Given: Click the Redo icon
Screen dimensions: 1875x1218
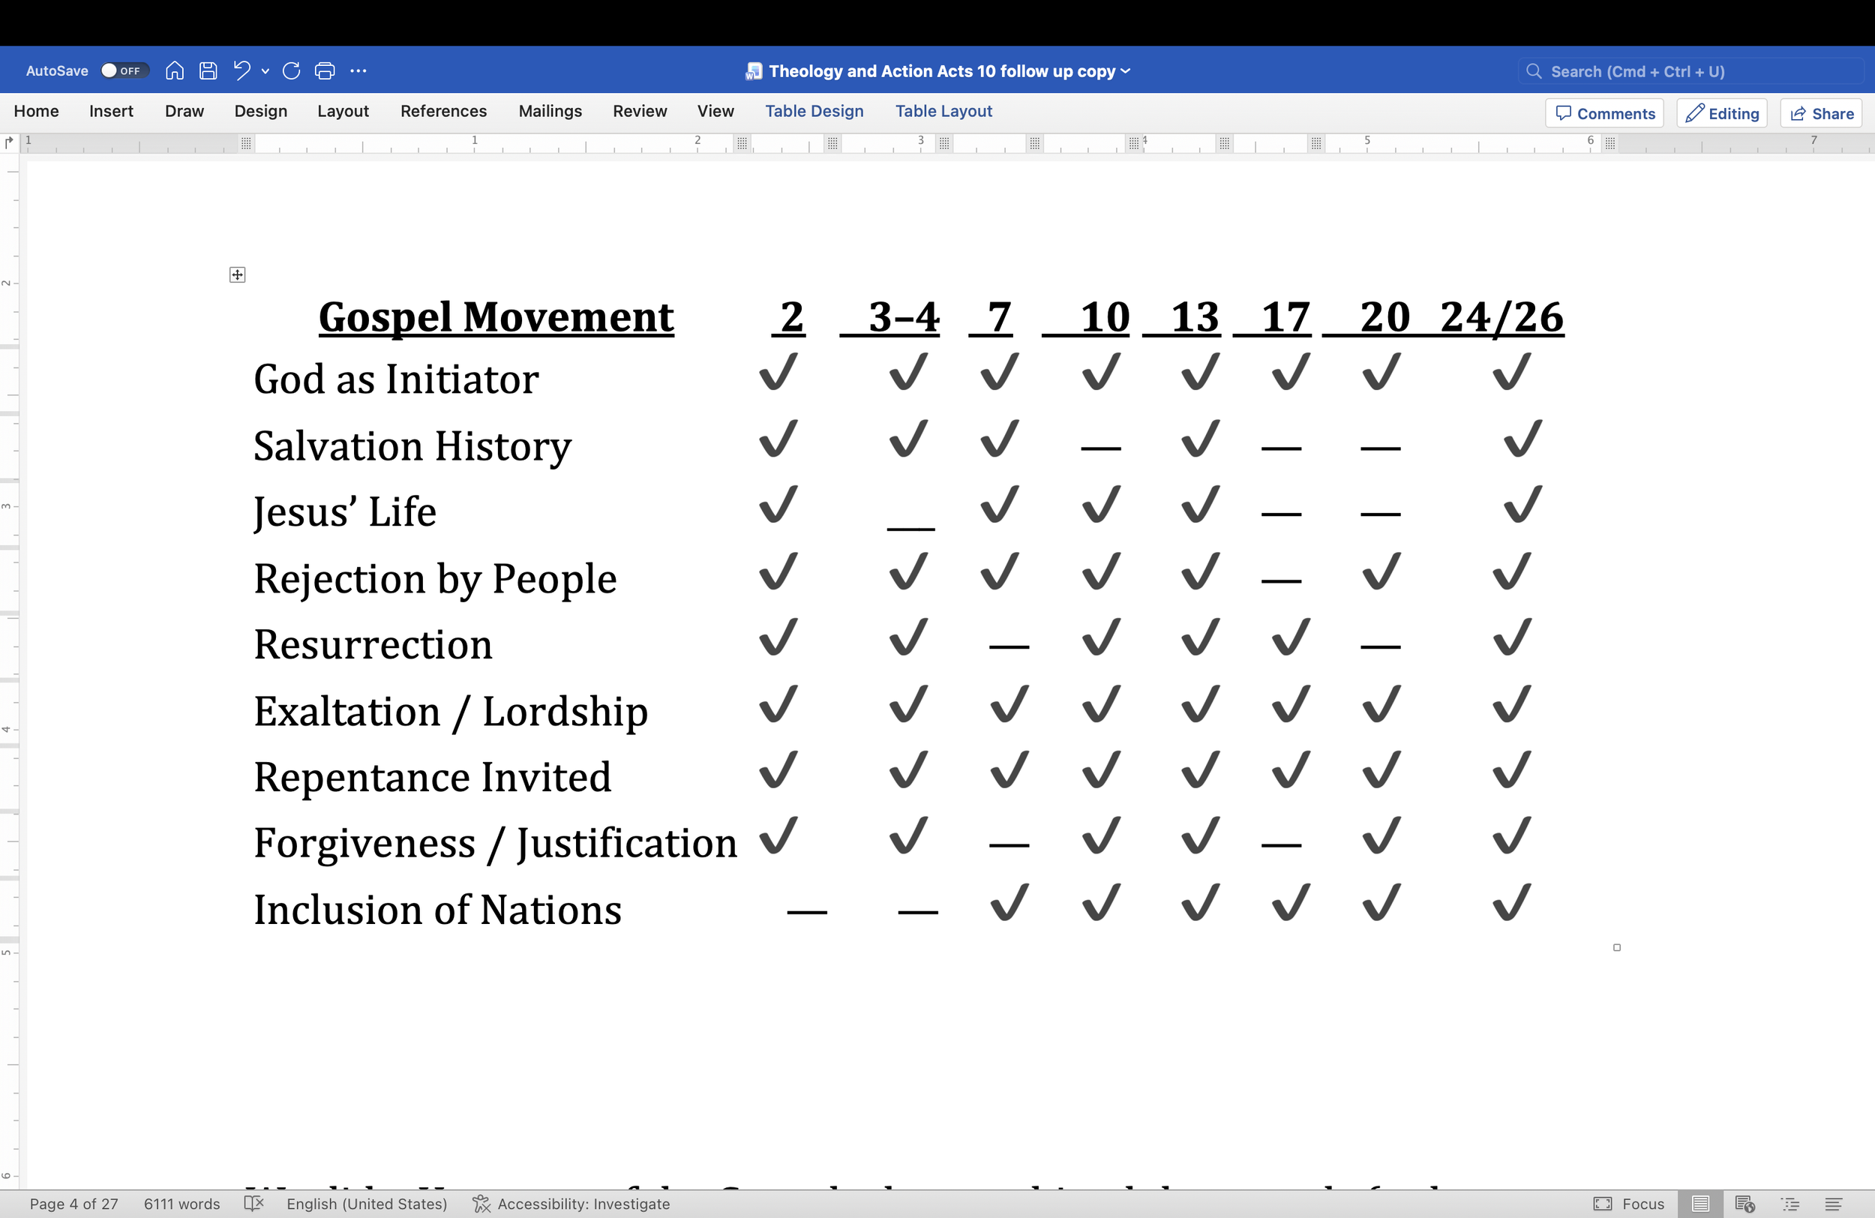Looking at the screenshot, I should pyautogui.click(x=292, y=71).
